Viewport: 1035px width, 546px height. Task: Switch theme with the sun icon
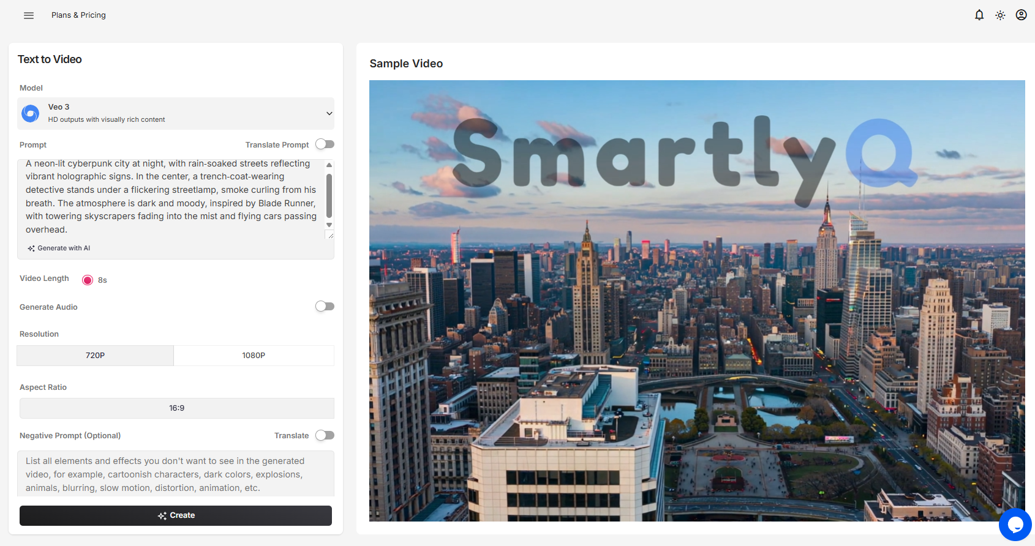click(x=1000, y=15)
